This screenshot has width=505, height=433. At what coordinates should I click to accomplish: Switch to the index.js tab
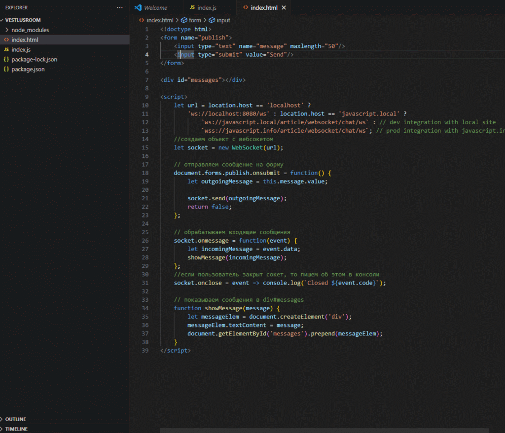(x=207, y=8)
